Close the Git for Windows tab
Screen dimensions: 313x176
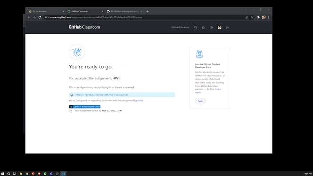pos(63,11)
